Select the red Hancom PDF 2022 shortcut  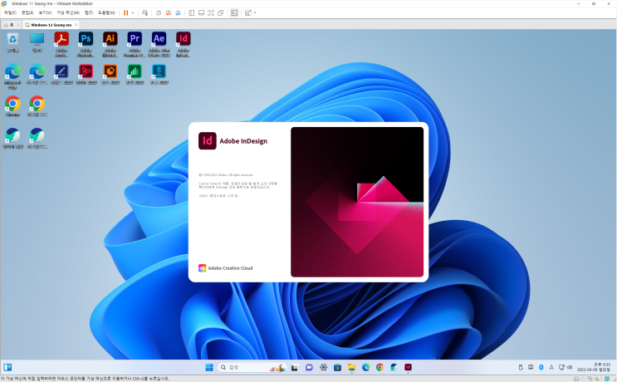pyautogui.click(x=86, y=75)
